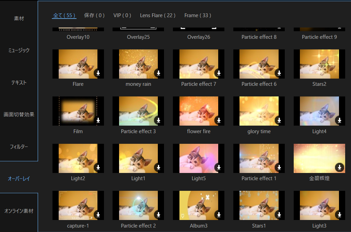Switch to 画面切替効果 sidebar section
The width and height of the screenshot is (351, 232).
pos(19,114)
